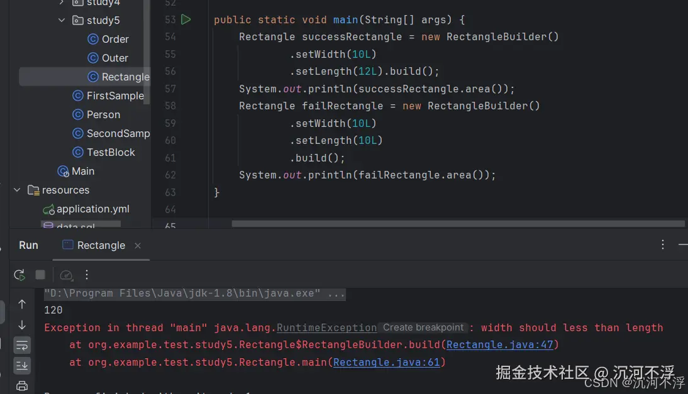688x394 pixels.
Task: Select the resources folder
Action: click(x=58, y=190)
